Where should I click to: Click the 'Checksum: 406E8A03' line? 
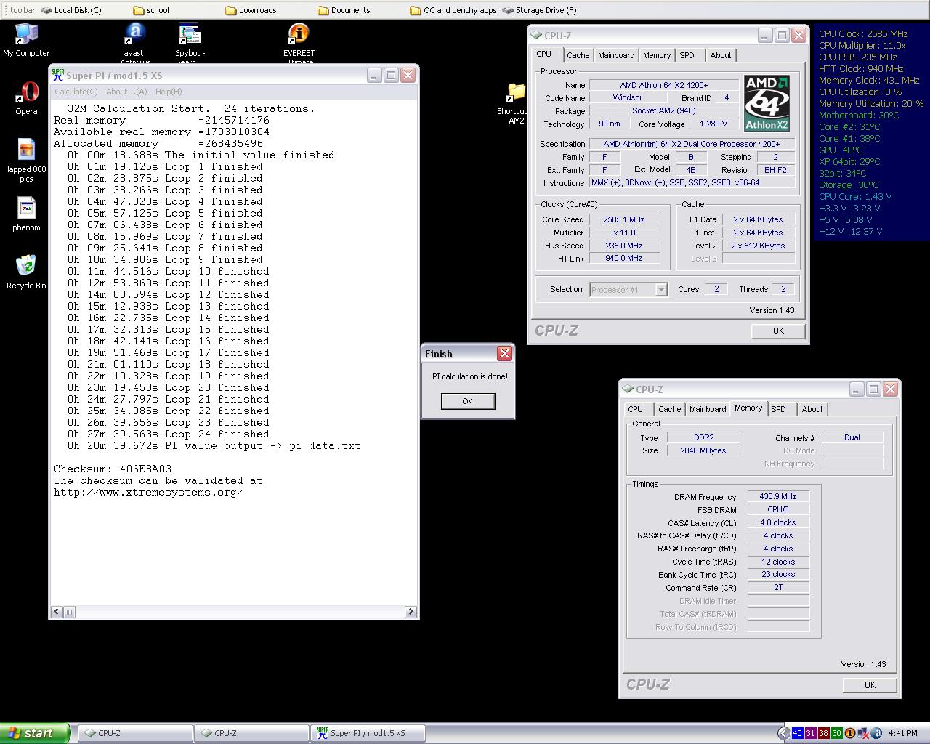(113, 469)
